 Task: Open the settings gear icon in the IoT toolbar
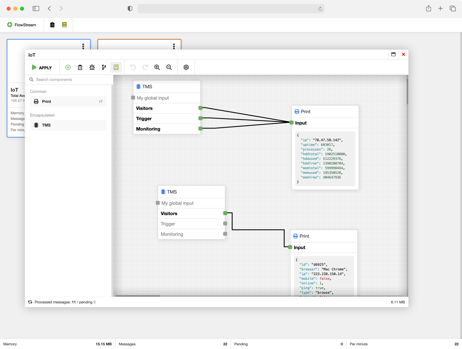(186, 67)
